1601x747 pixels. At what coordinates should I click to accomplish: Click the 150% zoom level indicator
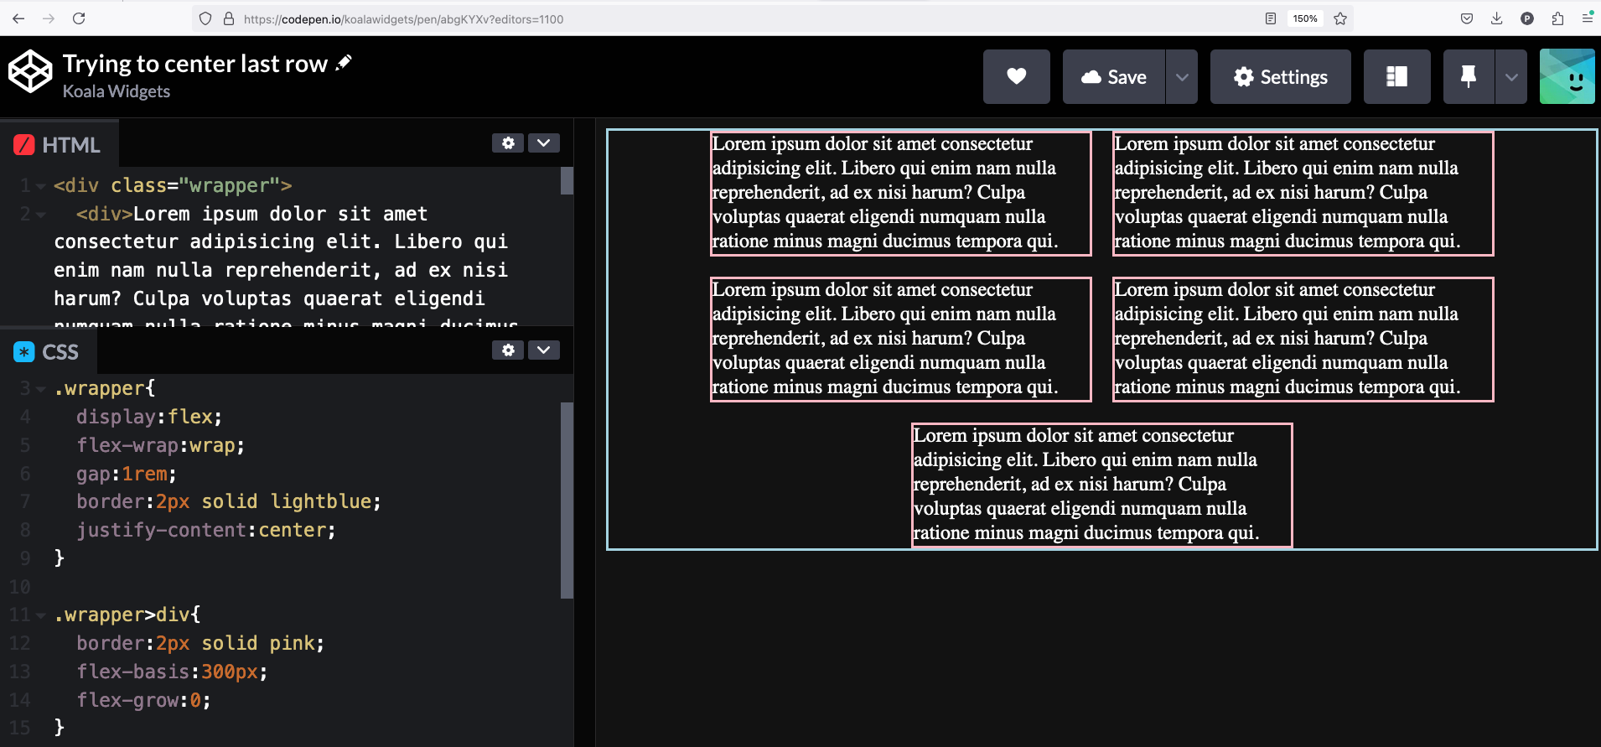(1305, 18)
